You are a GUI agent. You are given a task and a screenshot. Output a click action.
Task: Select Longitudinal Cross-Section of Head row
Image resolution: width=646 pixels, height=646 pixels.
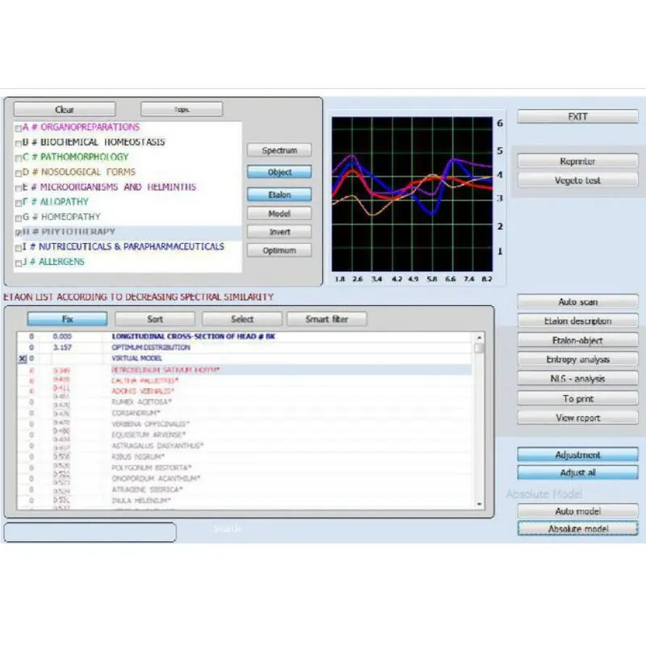pos(245,336)
